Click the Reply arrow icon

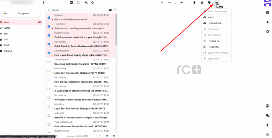pos(162,3)
